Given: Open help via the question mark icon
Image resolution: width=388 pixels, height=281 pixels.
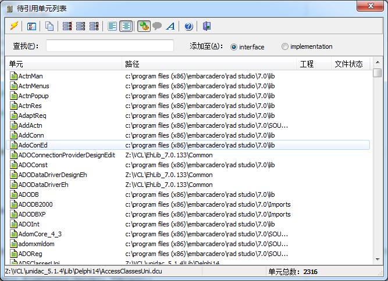Looking at the screenshot, I should (188, 26).
